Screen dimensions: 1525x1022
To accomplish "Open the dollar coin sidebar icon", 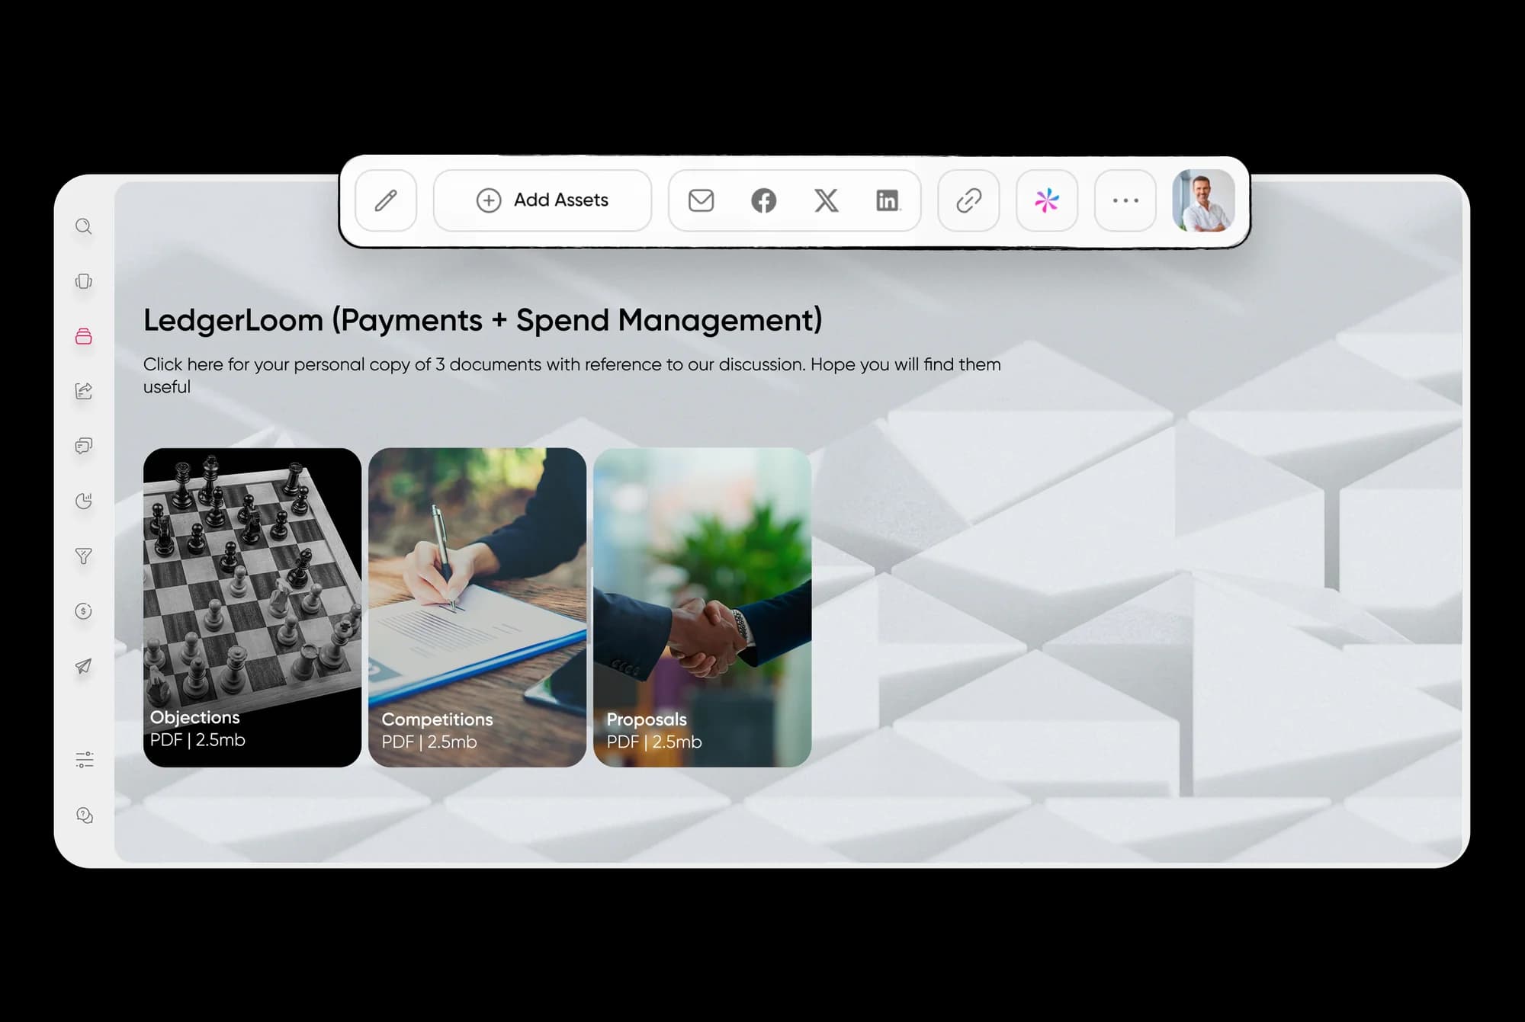I will 84,610.
